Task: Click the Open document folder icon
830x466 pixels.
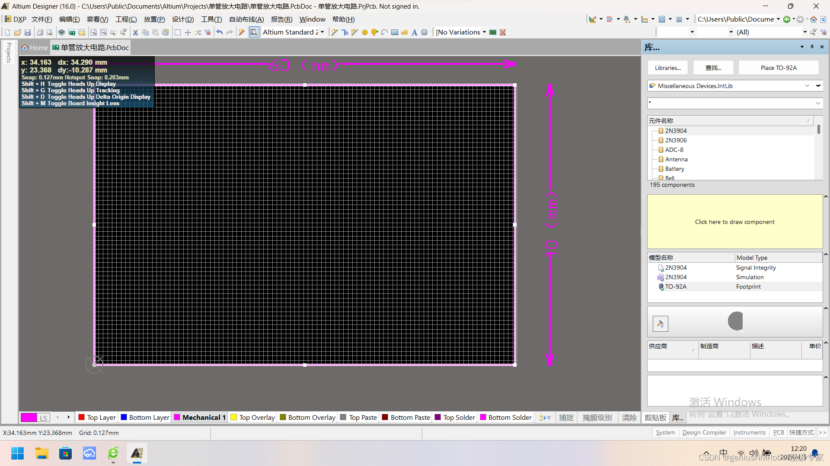Action: pos(18,32)
